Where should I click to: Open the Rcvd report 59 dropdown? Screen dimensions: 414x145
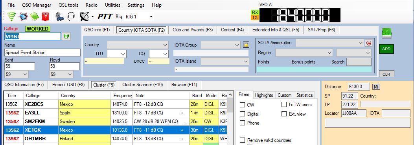tap(61, 74)
